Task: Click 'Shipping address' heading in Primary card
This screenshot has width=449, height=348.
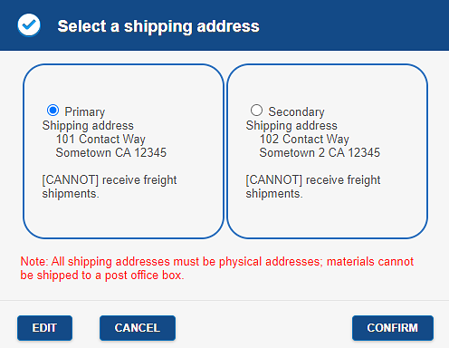Action: click(88, 125)
